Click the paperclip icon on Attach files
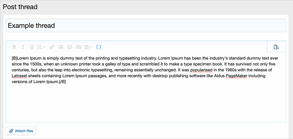Viewport: 293px width, 139px height. pos(11,131)
